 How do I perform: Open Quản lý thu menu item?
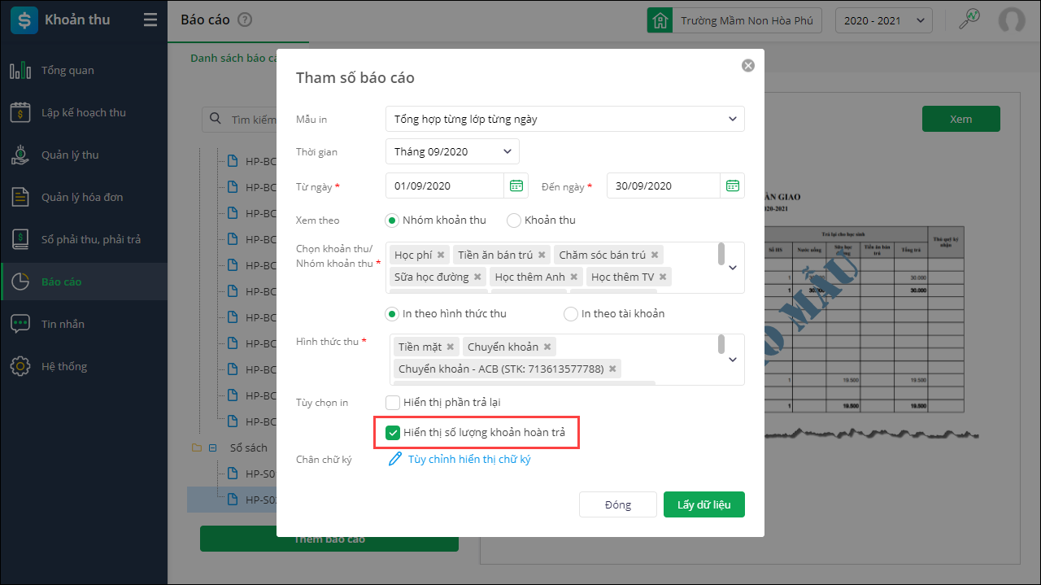84,155
